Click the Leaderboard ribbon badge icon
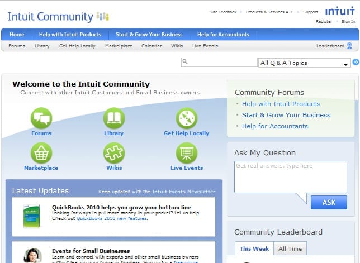 point(349,46)
